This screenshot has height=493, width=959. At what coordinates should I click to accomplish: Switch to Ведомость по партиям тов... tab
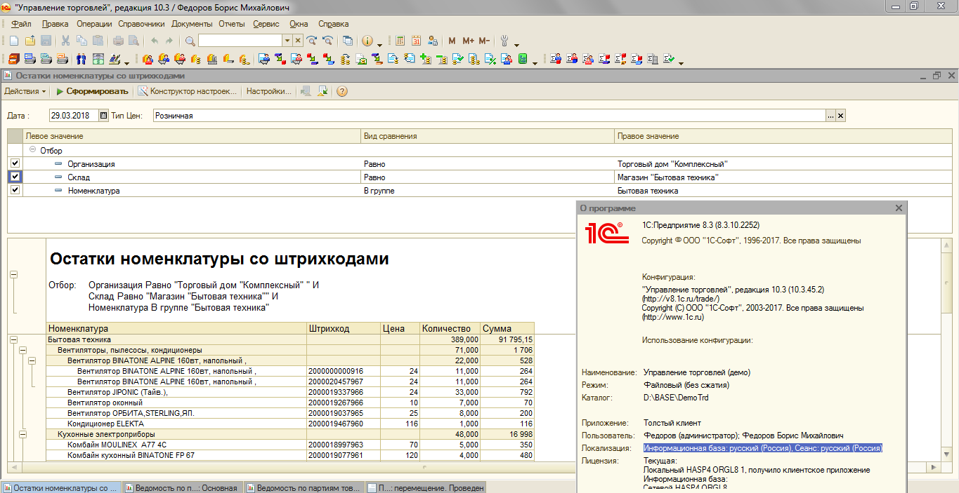point(304,487)
